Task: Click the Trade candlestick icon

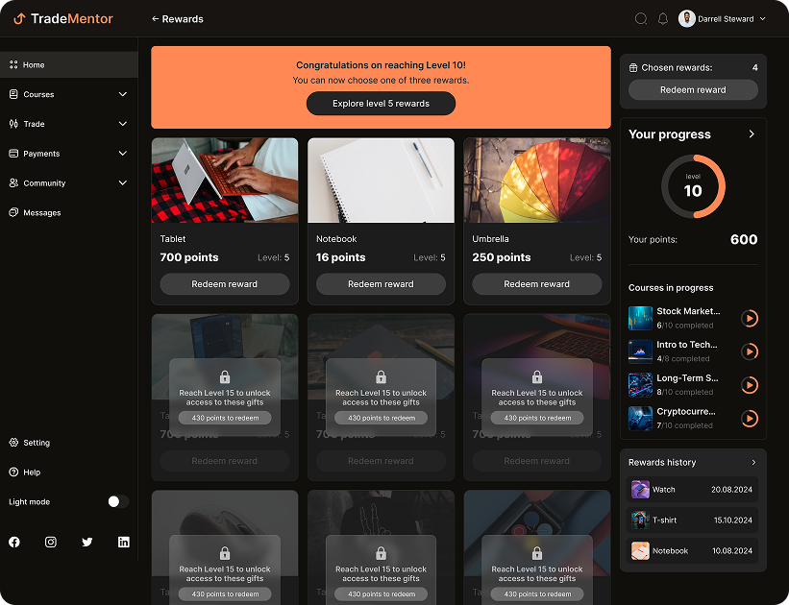Action: tap(13, 124)
